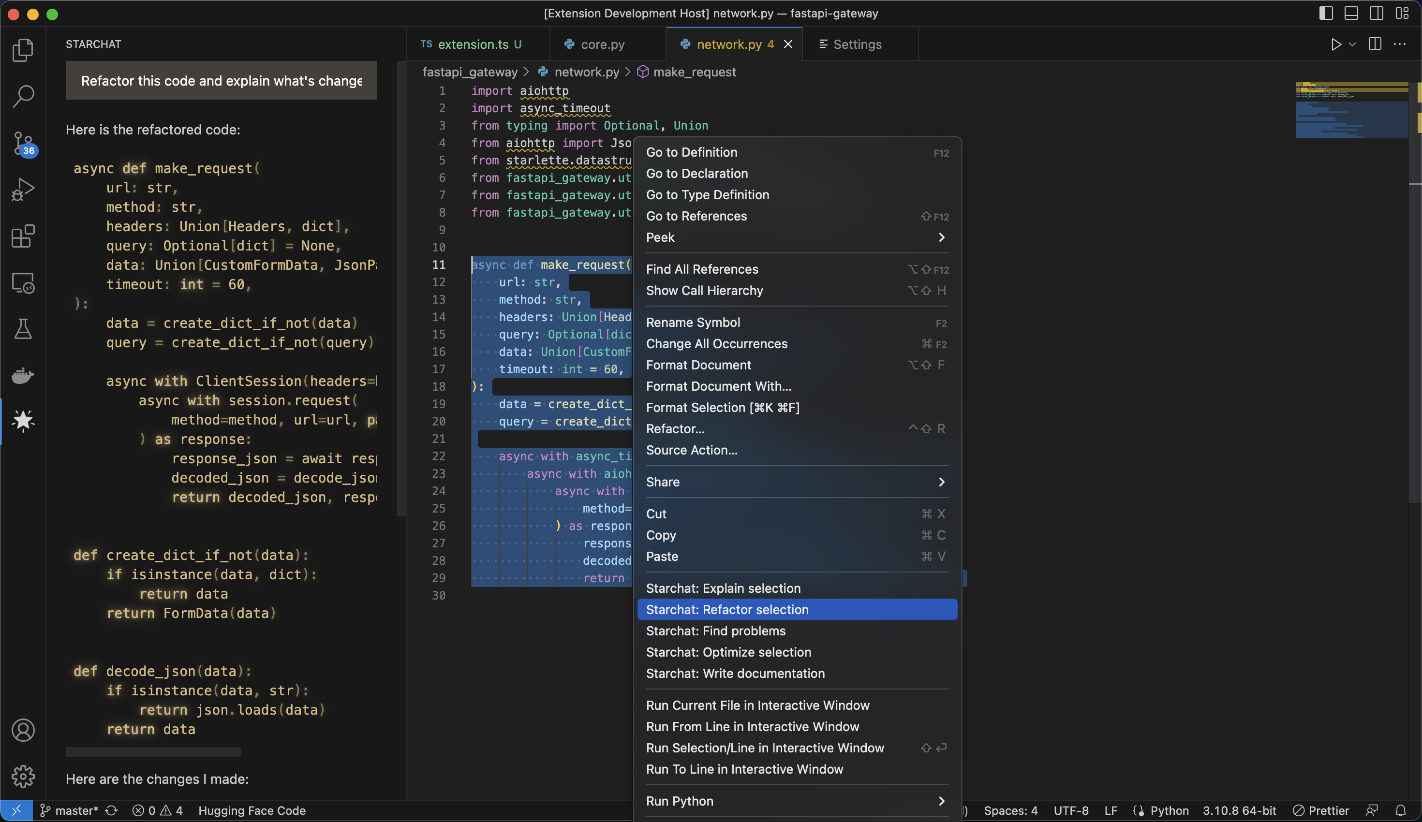Click the Manage gear icon
Viewport: 1422px width, 822px height.
(x=23, y=776)
